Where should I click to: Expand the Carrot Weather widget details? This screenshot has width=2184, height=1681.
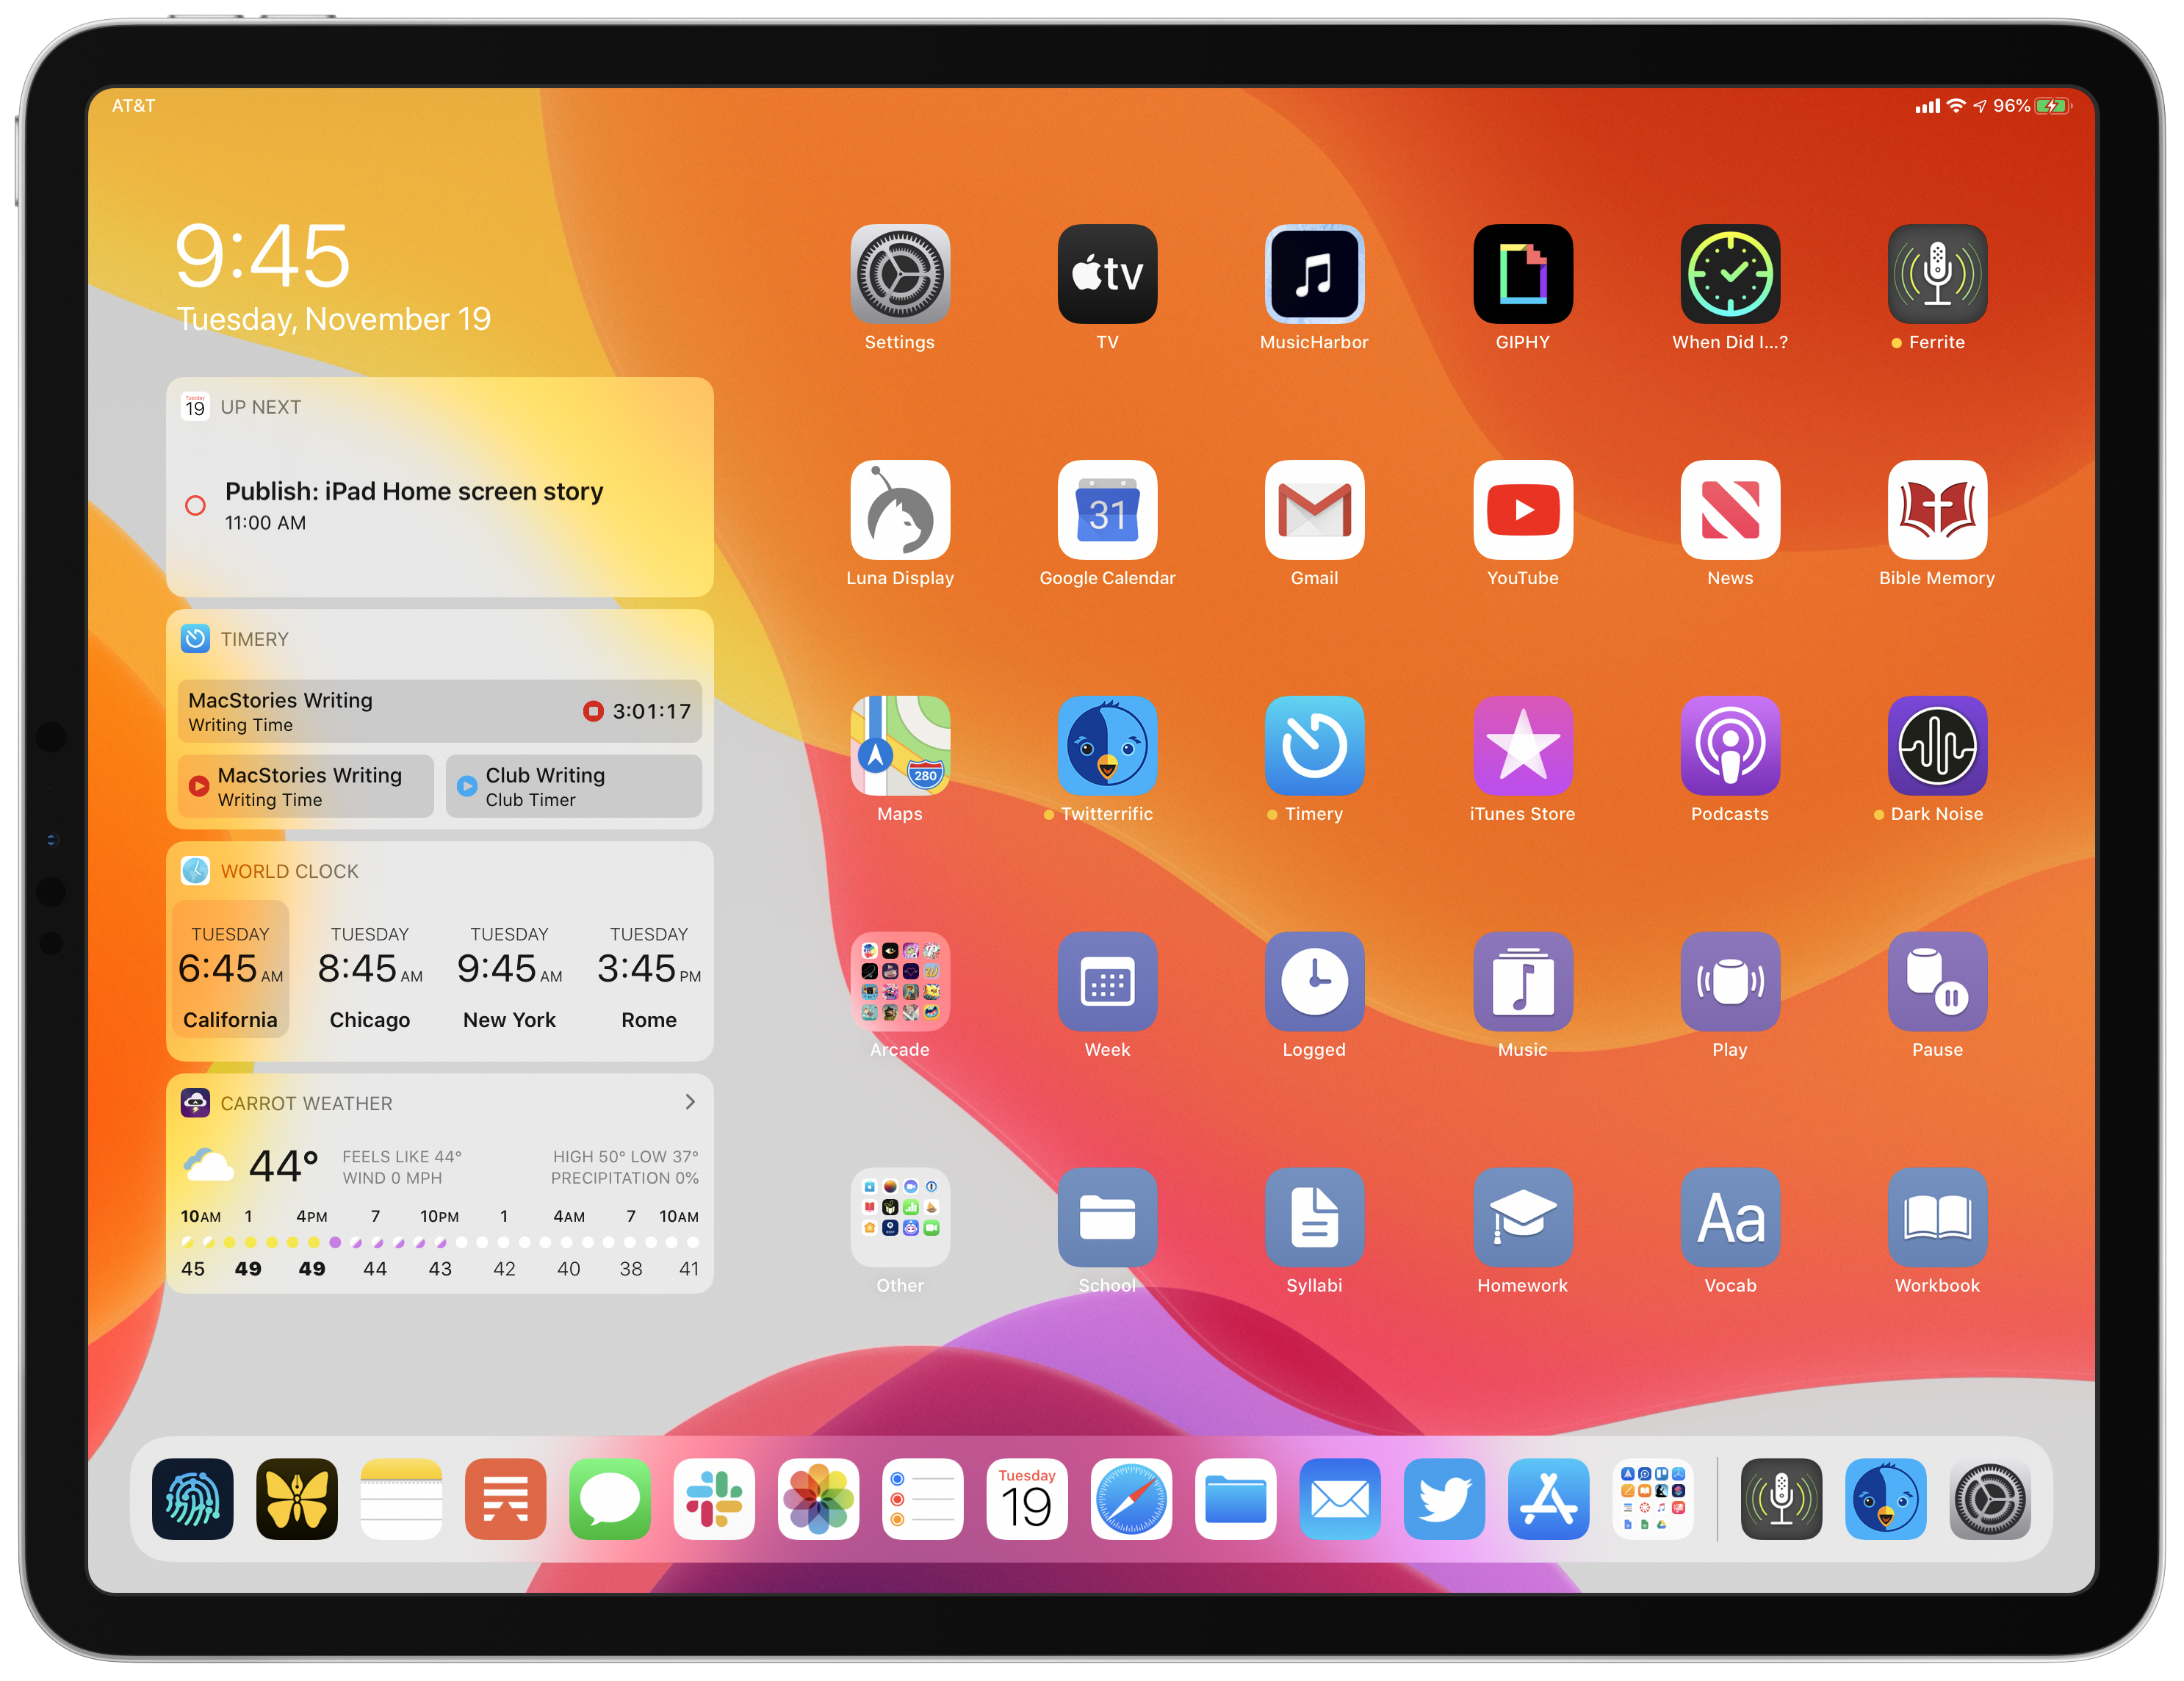[699, 1104]
